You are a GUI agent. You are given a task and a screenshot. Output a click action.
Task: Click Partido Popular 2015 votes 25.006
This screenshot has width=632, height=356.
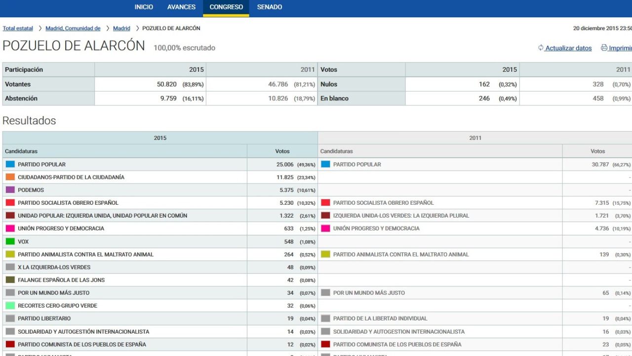(x=285, y=165)
